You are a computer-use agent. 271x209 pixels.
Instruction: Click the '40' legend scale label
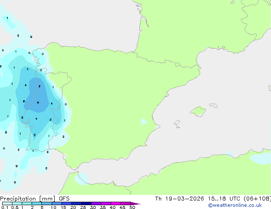[112, 207]
